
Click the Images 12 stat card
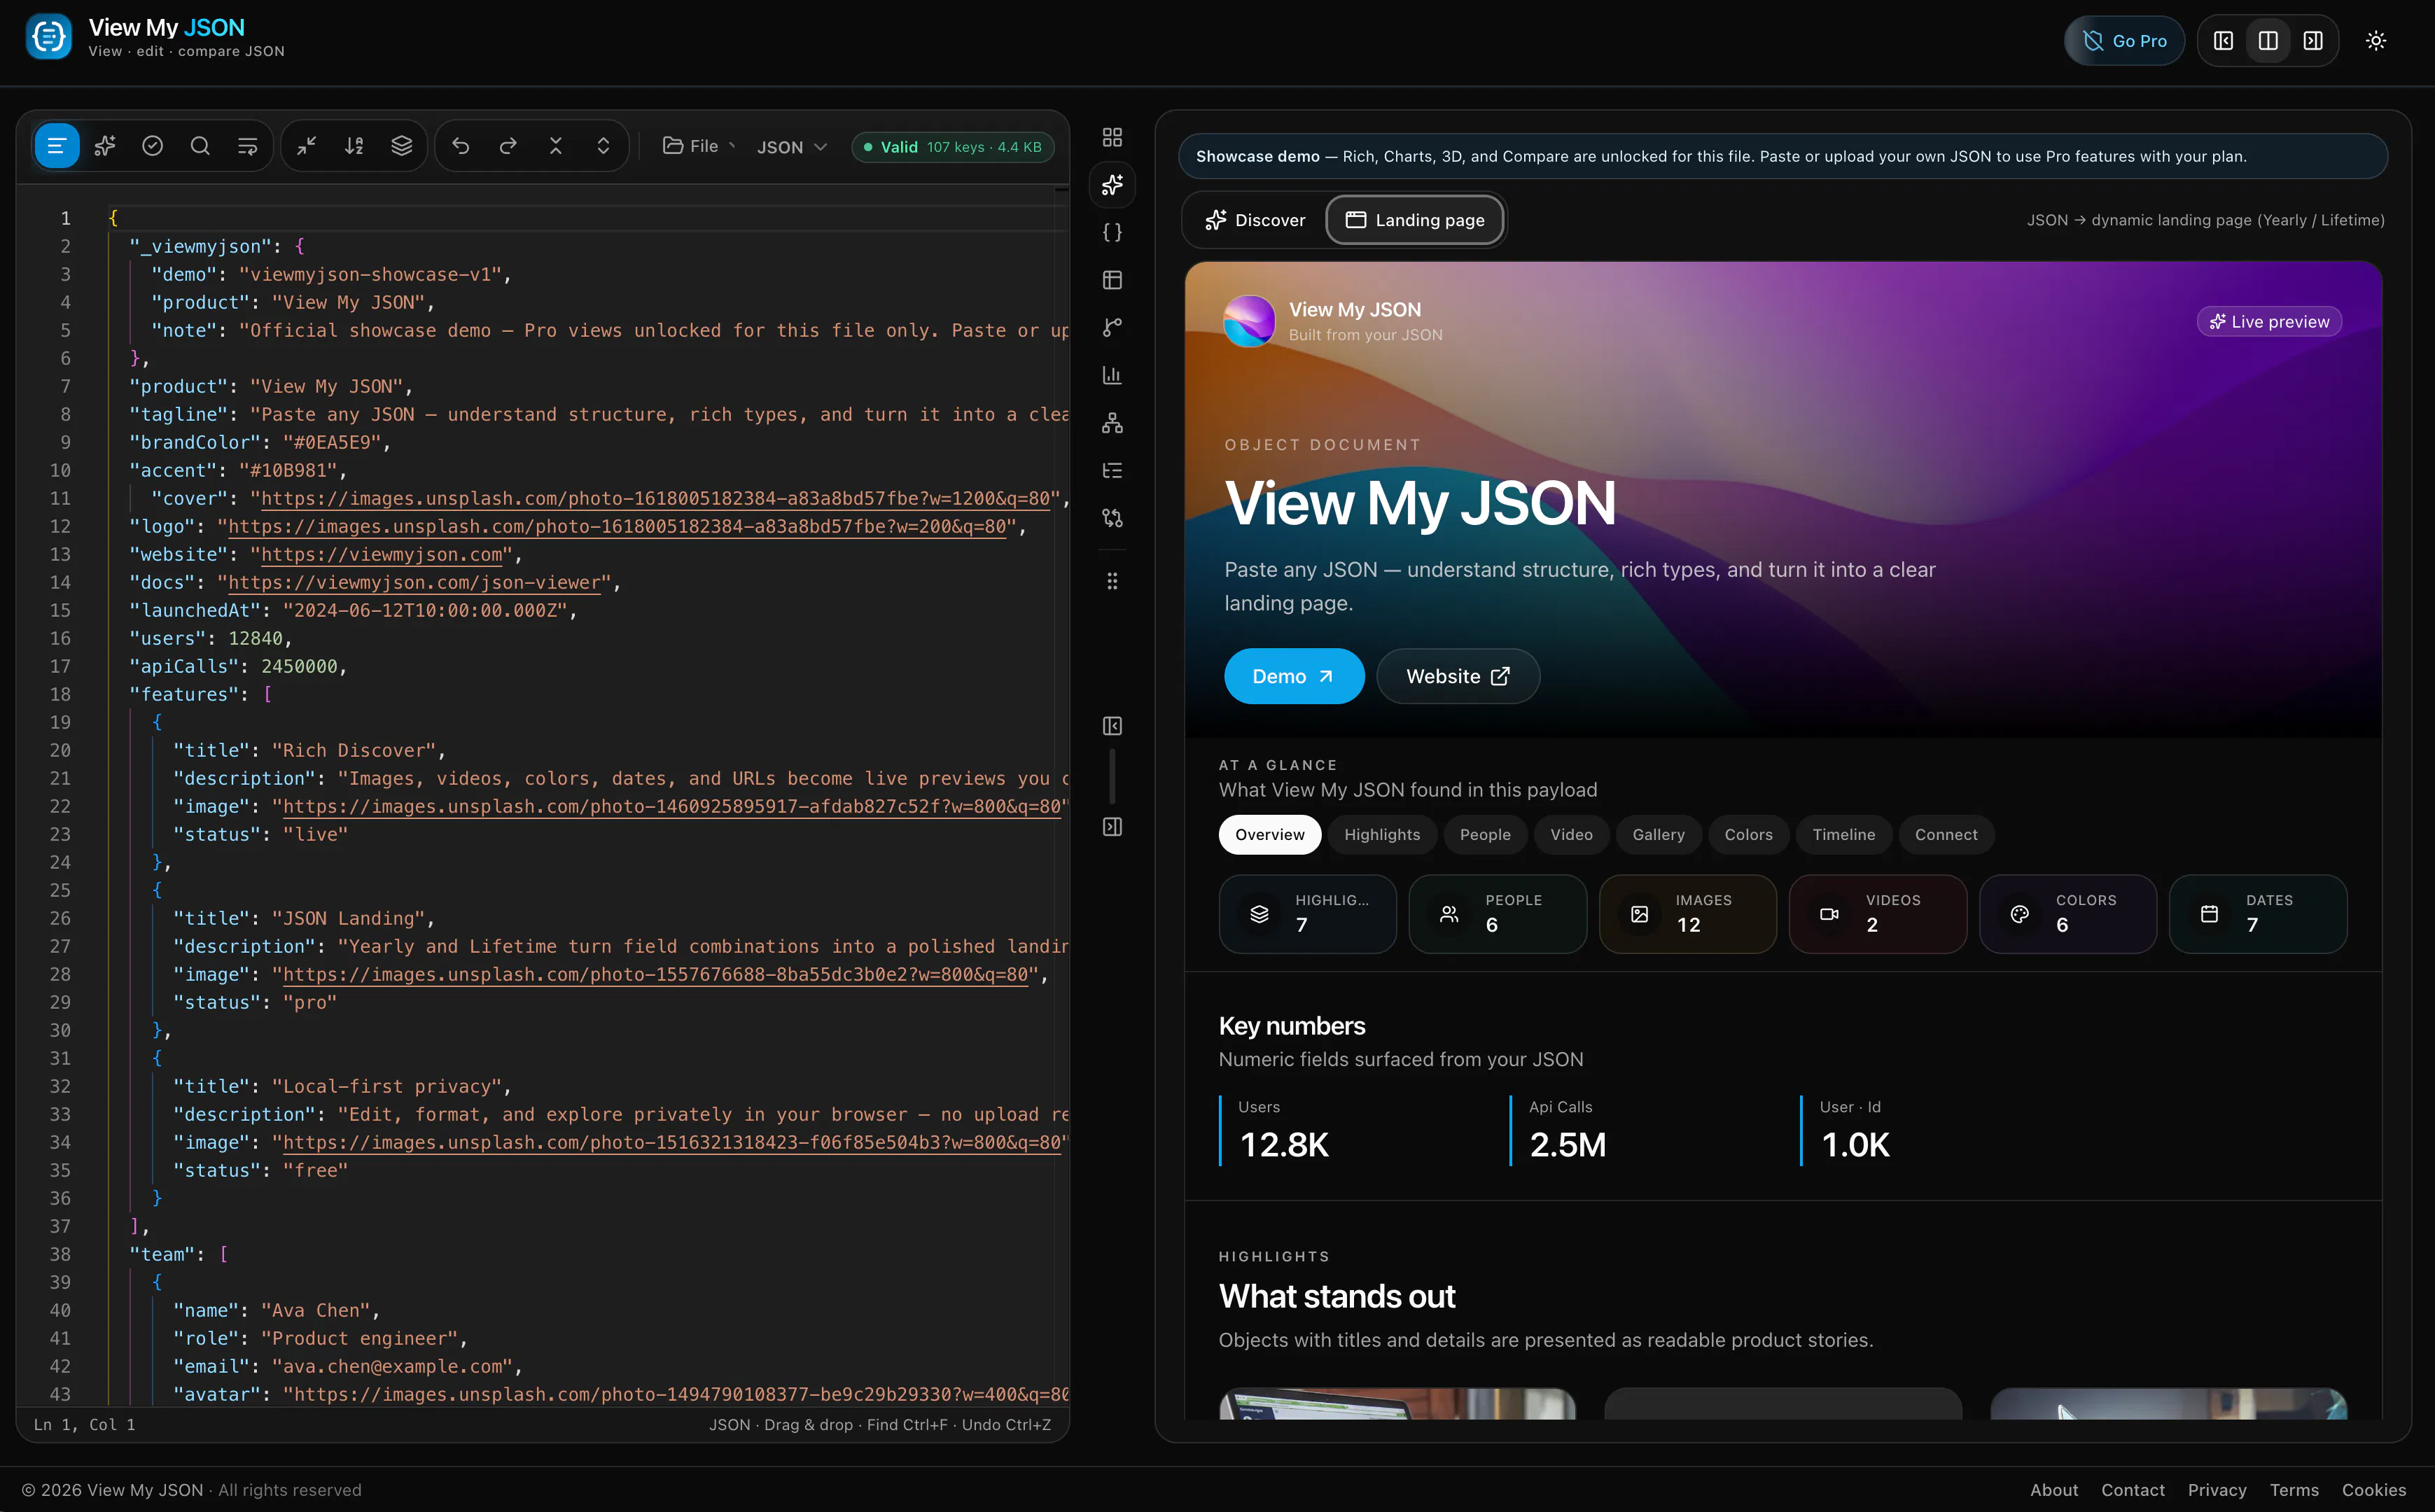pos(1688,914)
